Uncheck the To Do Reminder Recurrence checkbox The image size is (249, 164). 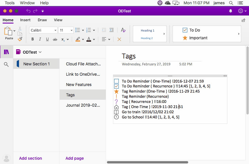(116, 86)
